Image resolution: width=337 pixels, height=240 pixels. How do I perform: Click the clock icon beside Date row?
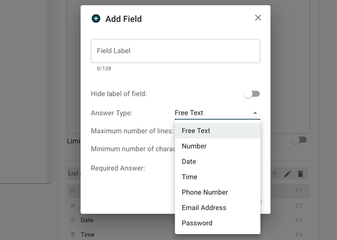tap(73, 220)
